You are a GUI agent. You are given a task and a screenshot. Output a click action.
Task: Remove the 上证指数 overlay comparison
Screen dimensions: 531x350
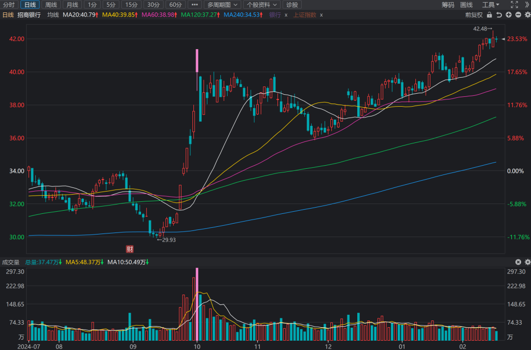(x=321, y=15)
